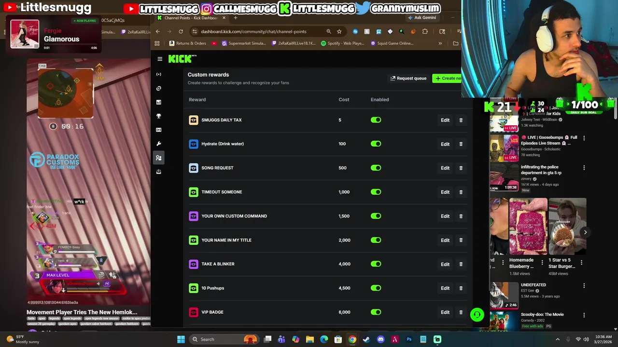Delete the SONG REQUEST reward
The height and width of the screenshot is (347, 618).
[461, 168]
